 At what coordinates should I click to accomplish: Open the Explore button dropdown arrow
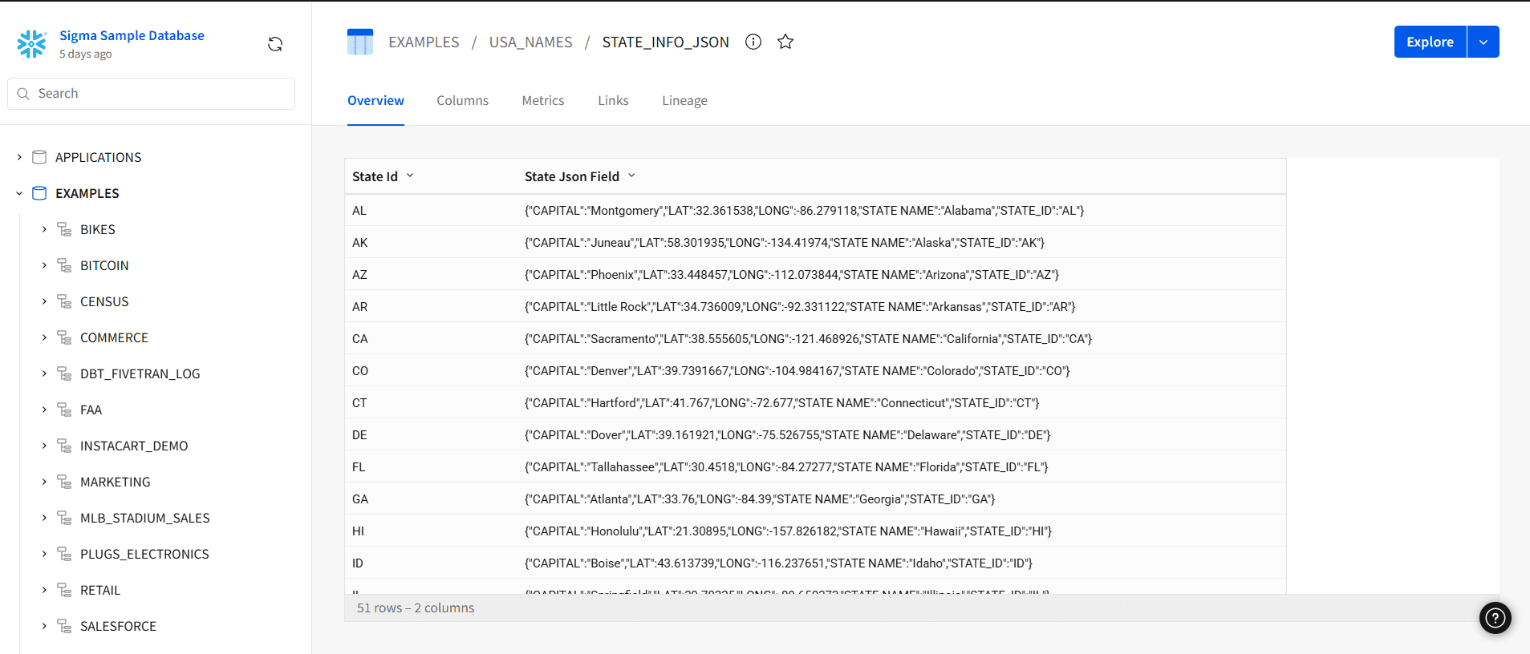1483,42
